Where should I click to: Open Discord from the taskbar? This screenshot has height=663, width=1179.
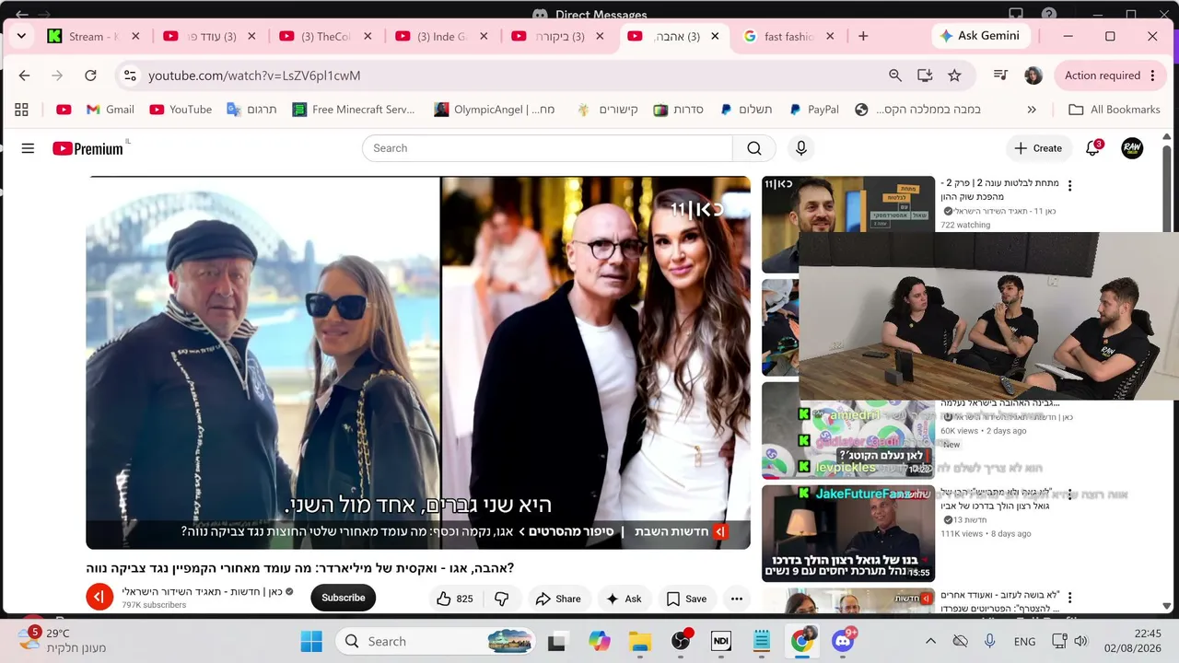click(843, 642)
